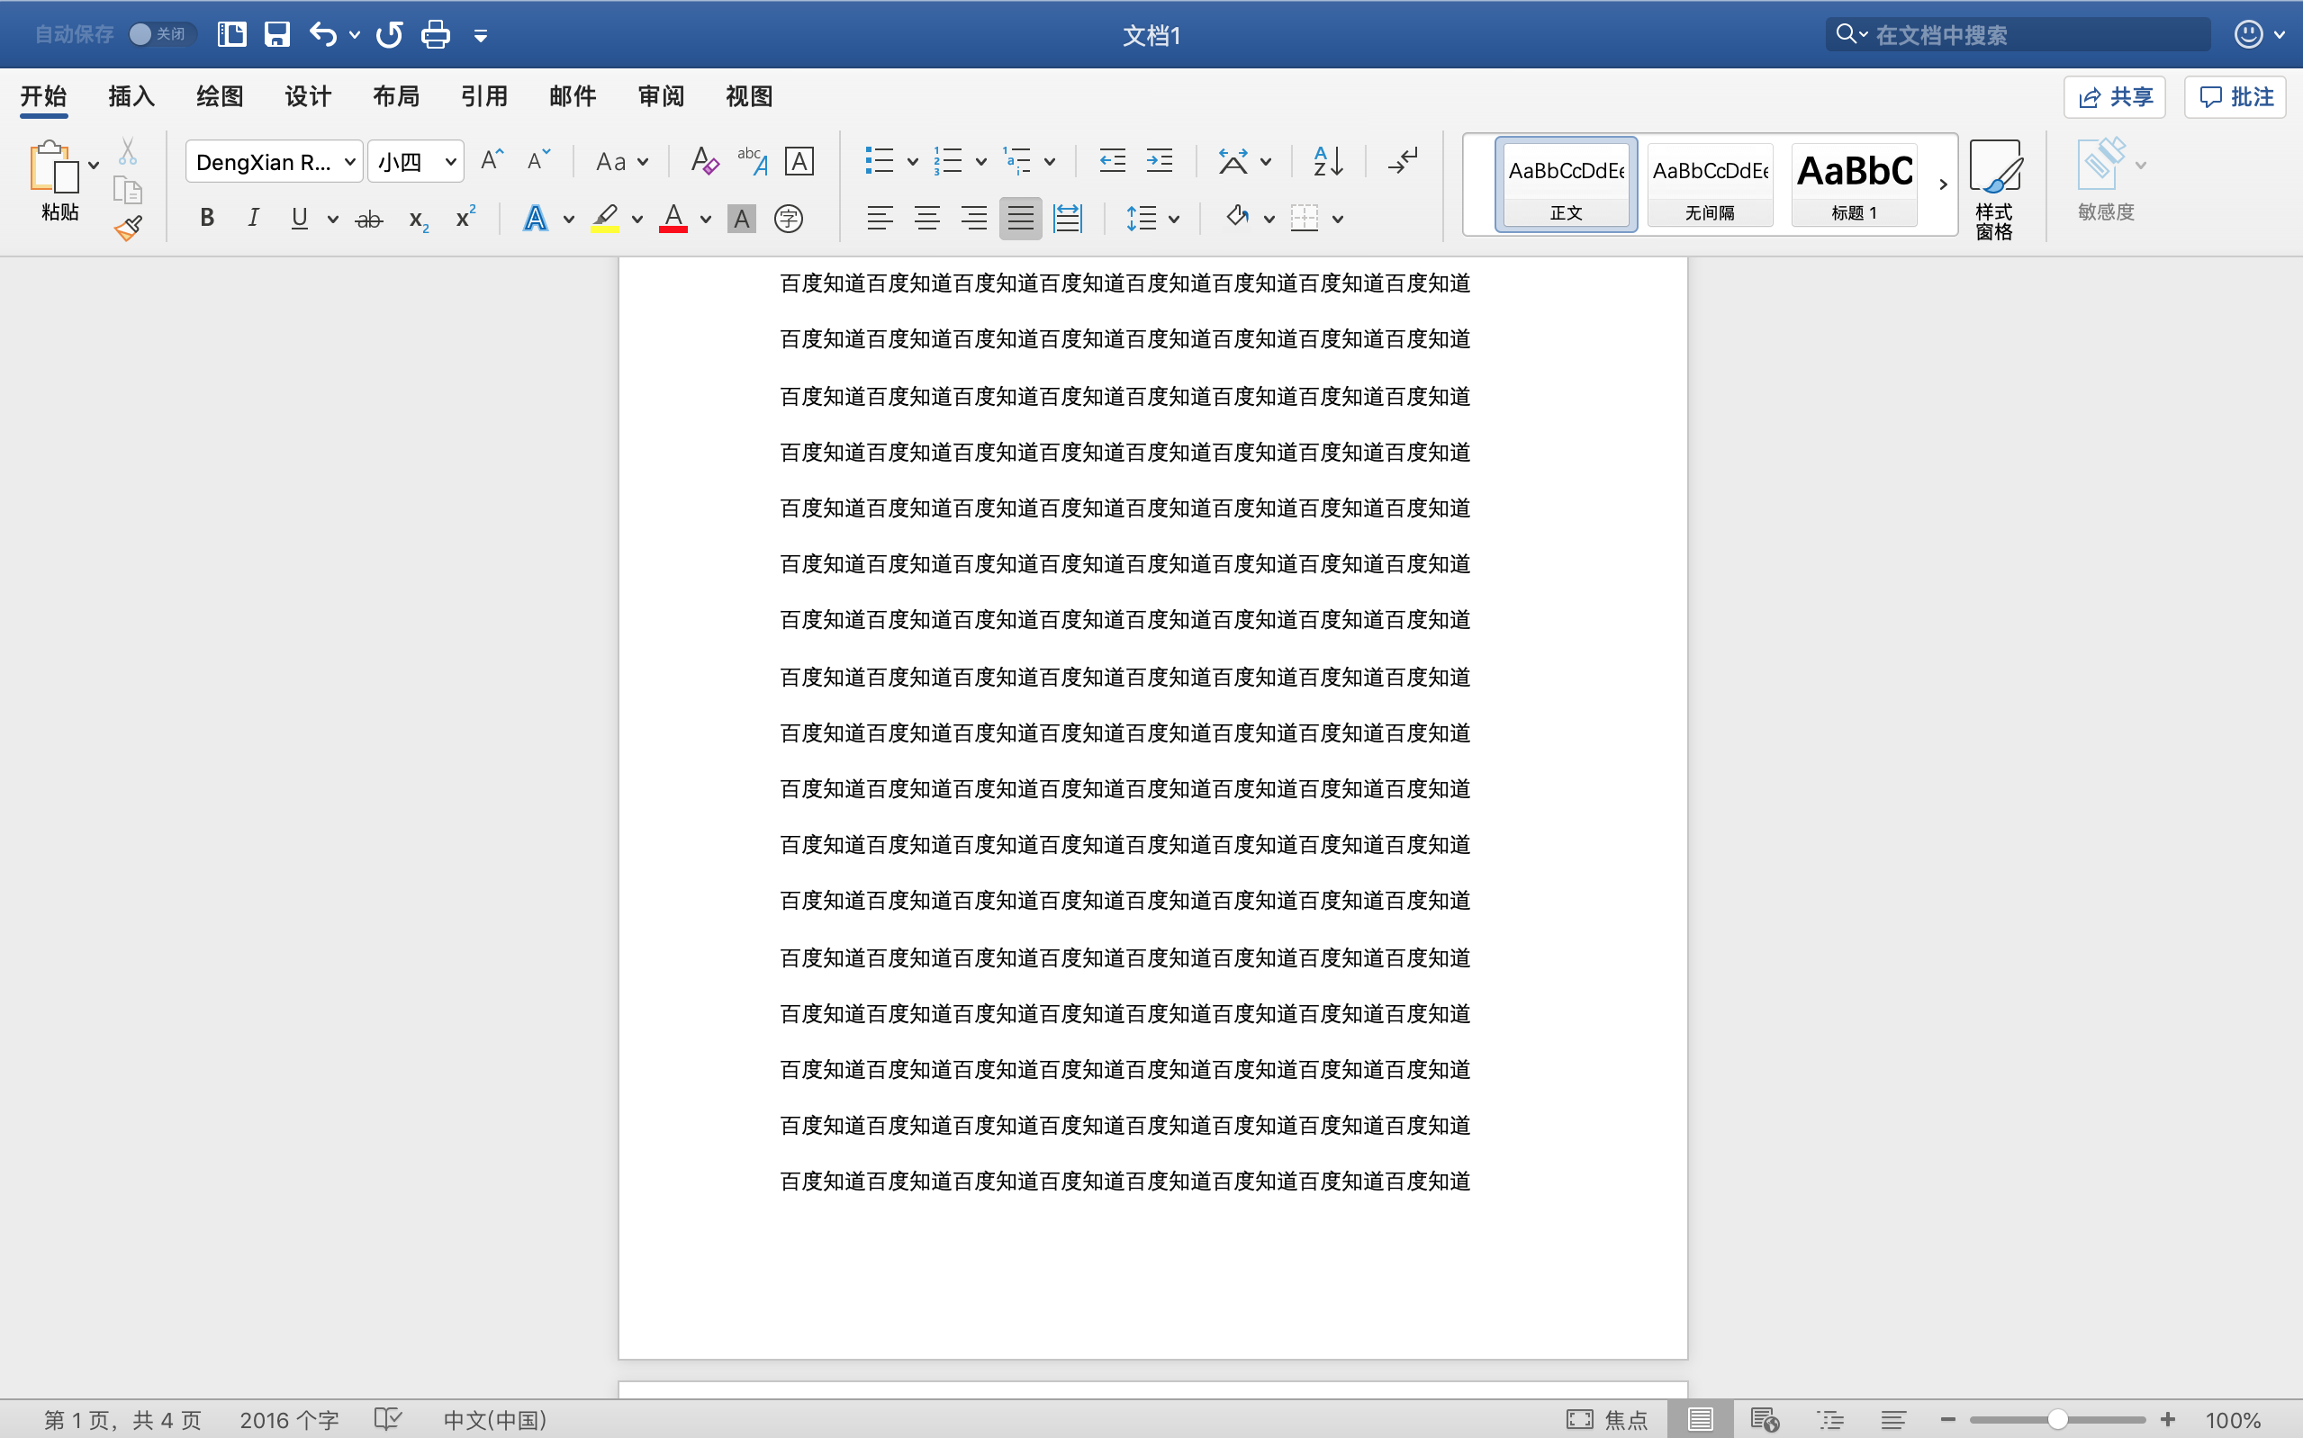Screen dimensions: 2303x1438
Task: Click the increase indent icon
Action: 1160,161
